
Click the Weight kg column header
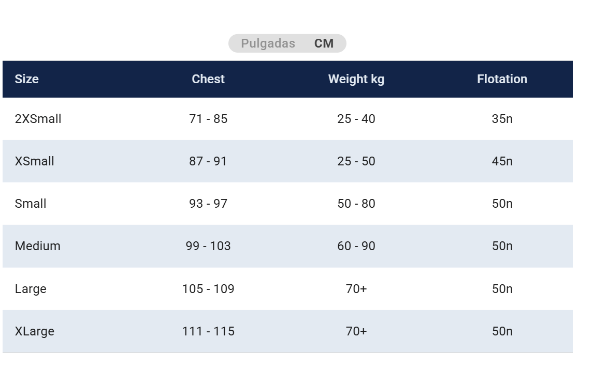356,79
